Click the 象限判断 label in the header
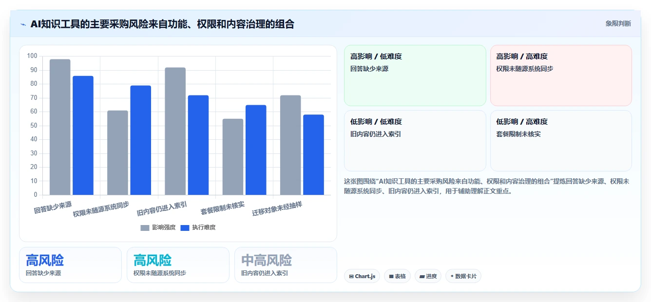 click(618, 23)
